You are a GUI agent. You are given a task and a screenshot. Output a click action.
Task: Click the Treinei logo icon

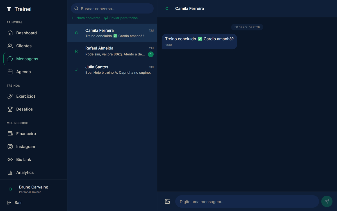(x=9, y=9)
